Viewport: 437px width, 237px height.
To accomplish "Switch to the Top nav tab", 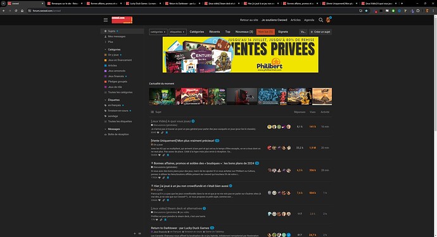I will pos(228,32).
